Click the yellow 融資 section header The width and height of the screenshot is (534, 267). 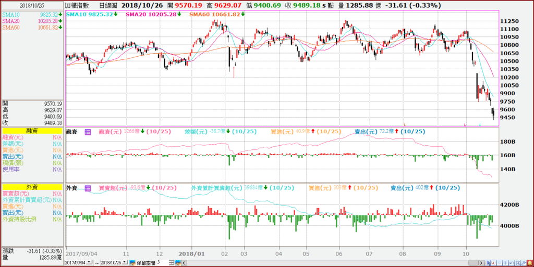tap(32, 131)
